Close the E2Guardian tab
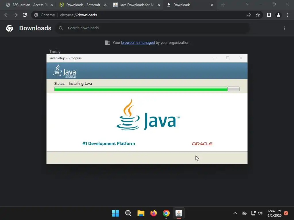Screen dimensions: 294x220 [x=52, y=5]
